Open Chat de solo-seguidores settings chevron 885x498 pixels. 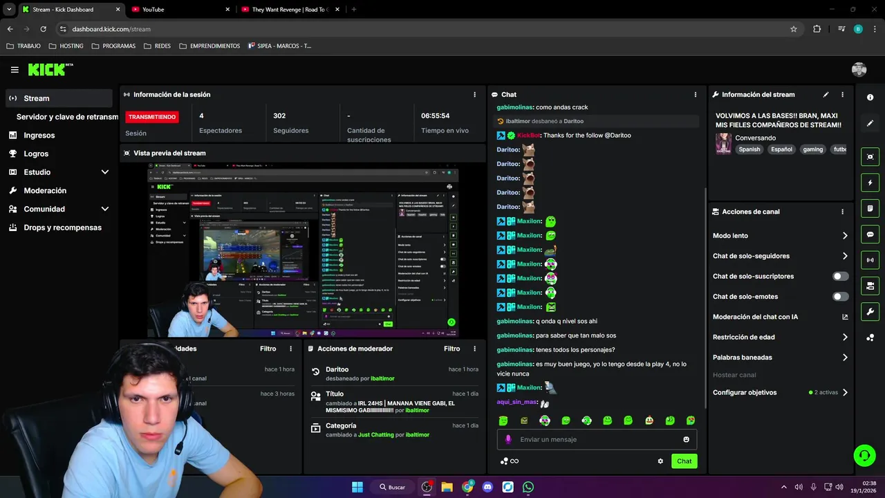(845, 256)
